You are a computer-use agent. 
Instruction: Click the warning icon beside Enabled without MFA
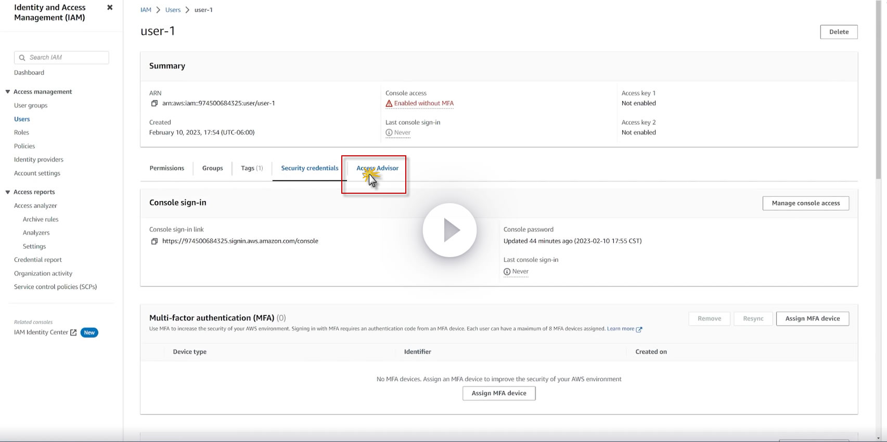(389, 103)
